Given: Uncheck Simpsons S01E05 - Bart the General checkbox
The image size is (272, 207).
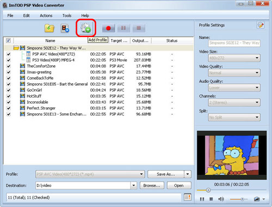Looking at the screenshot, I should click(x=8, y=84).
